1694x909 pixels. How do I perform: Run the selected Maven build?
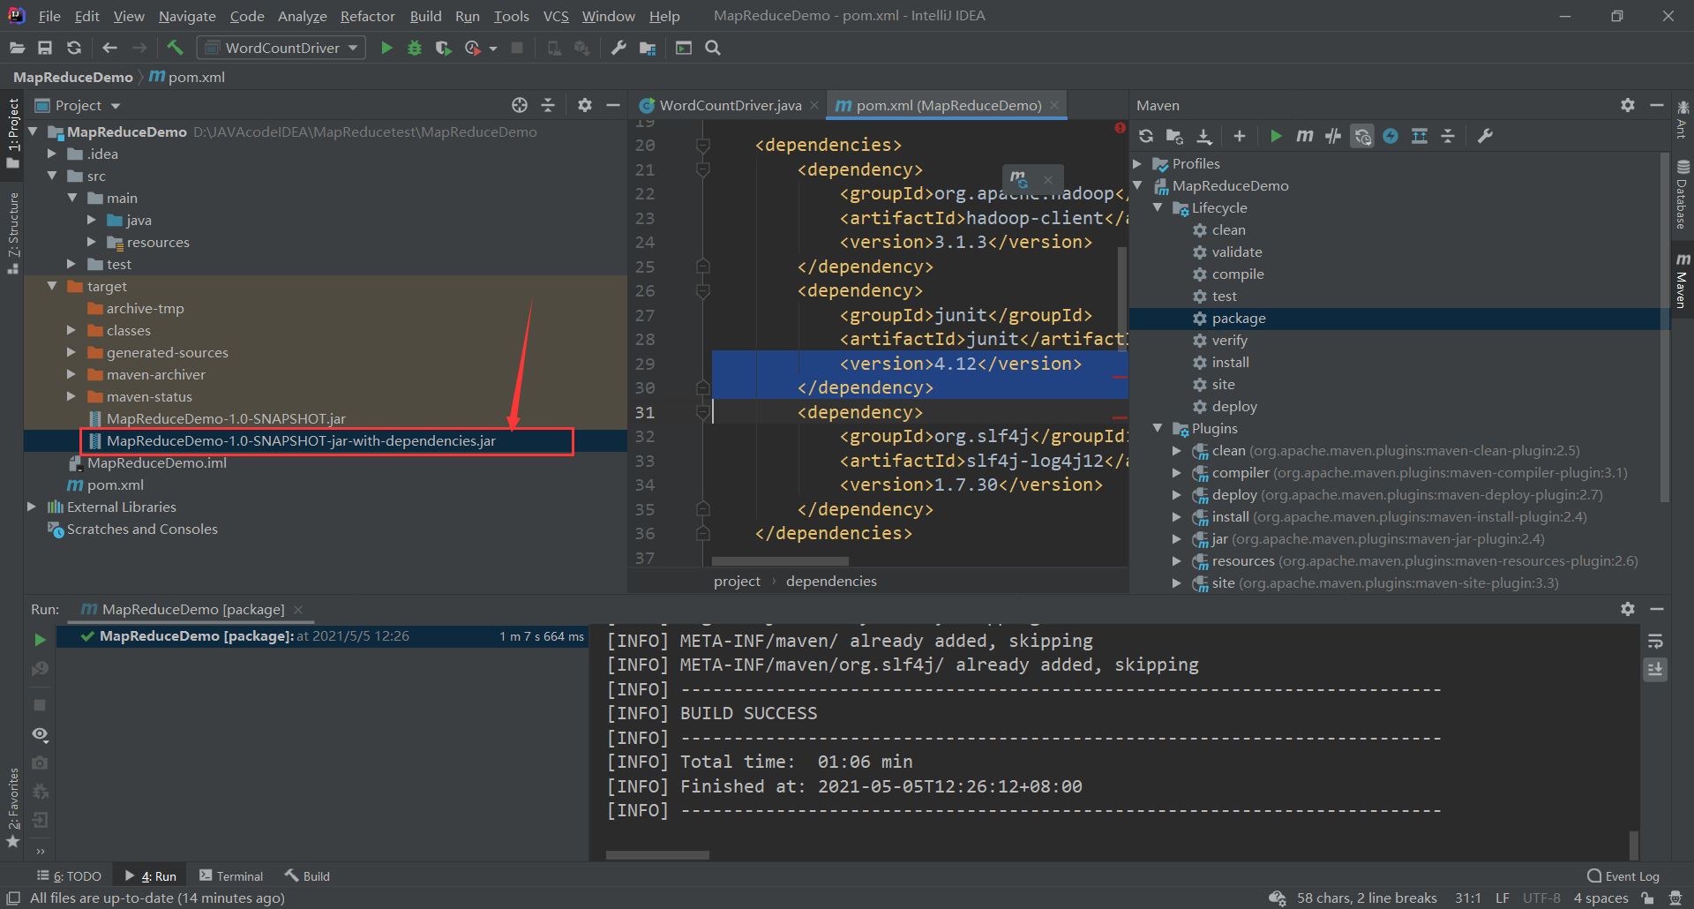point(1276,136)
